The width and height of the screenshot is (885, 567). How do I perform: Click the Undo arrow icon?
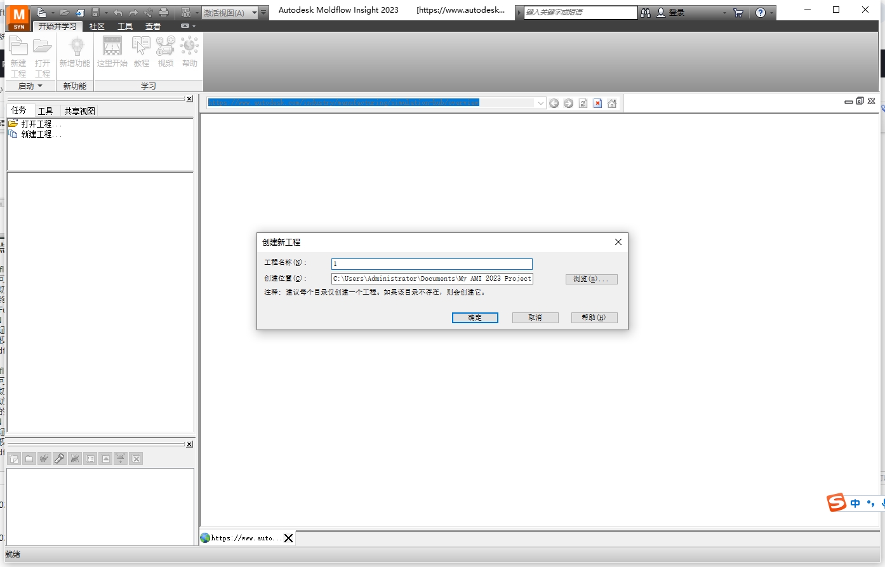[x=118, y=13]
